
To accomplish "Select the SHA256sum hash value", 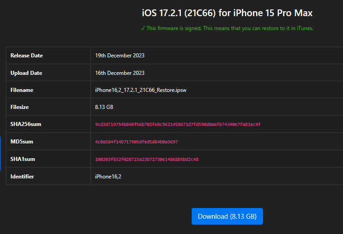I will tap(178, 124).
